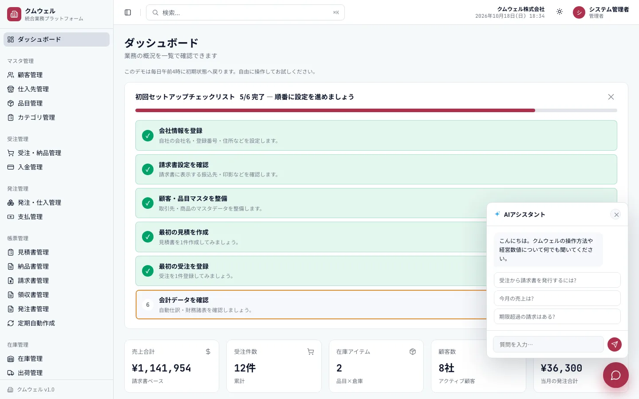
Task: Open カテゴリ管理
Action: pos(56,117)
